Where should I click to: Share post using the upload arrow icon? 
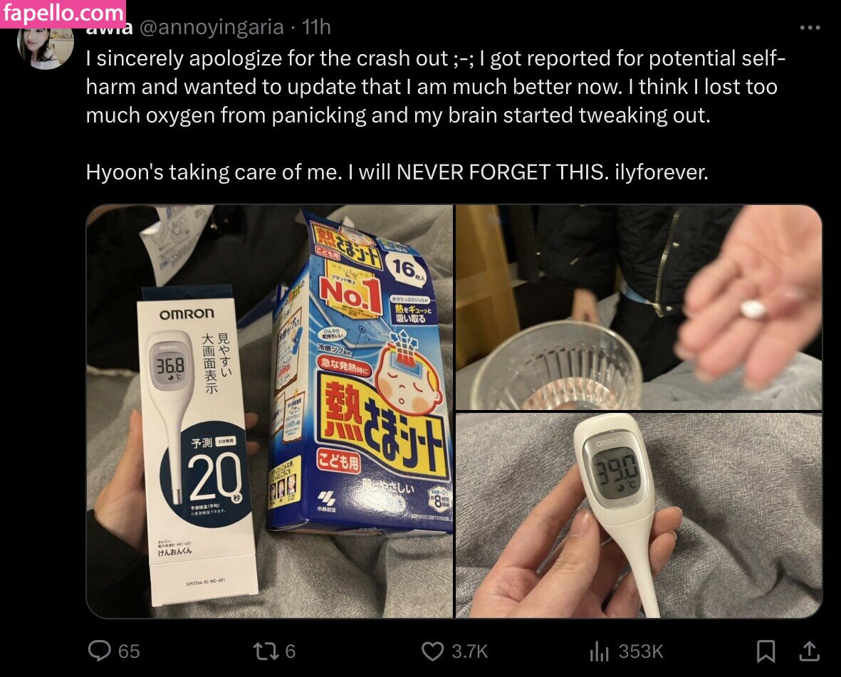810,651
